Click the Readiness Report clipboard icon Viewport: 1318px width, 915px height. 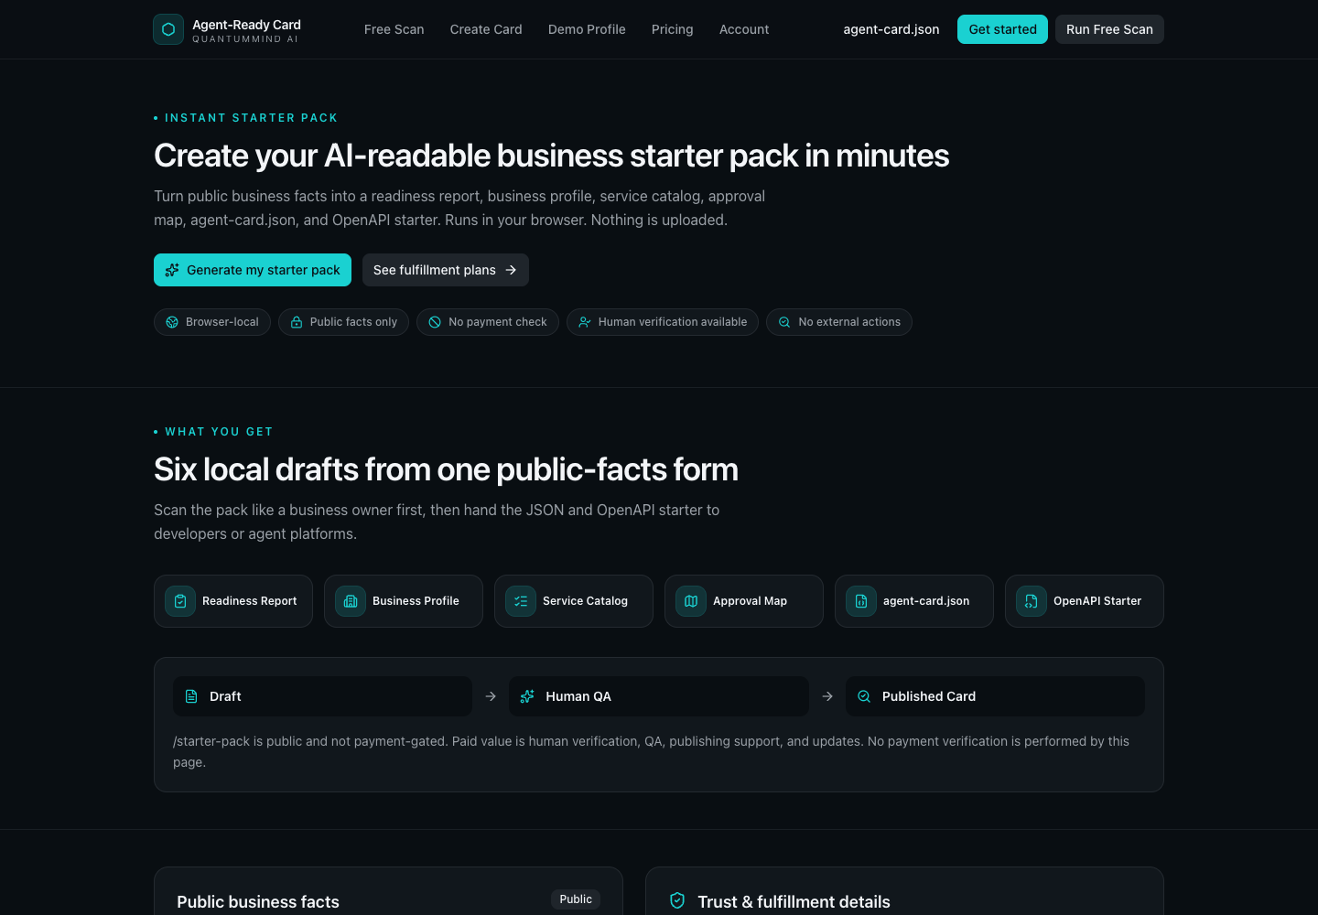click(x=180, y=601)
